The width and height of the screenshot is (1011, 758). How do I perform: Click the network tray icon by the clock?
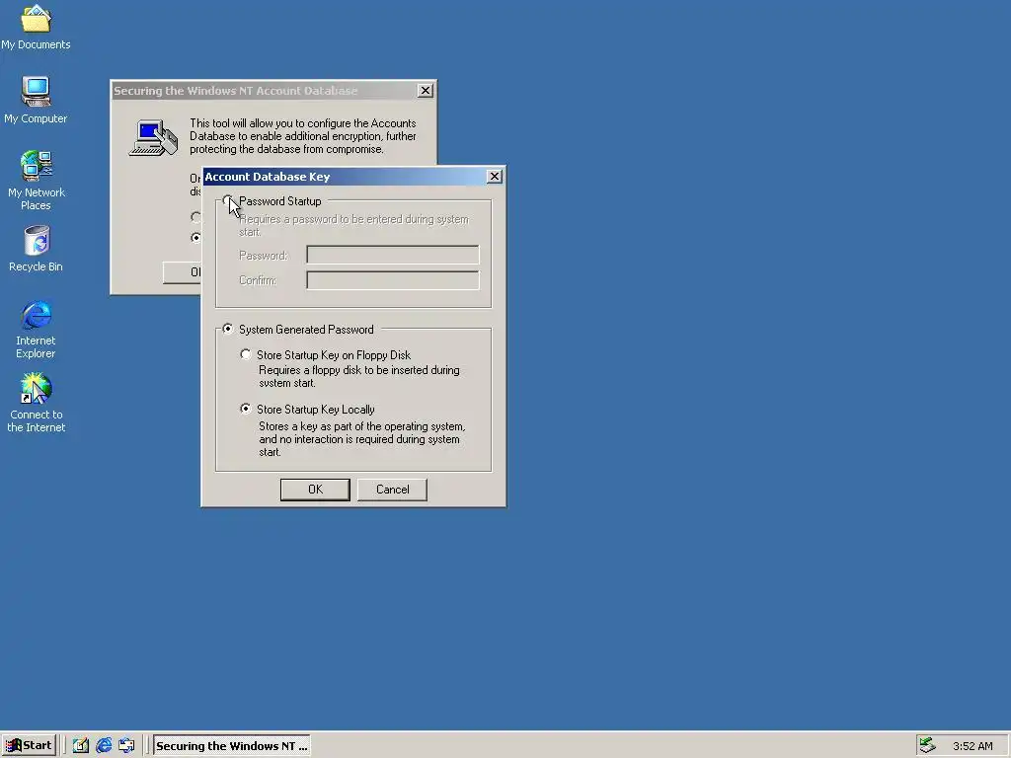click(x=927, y=745)
